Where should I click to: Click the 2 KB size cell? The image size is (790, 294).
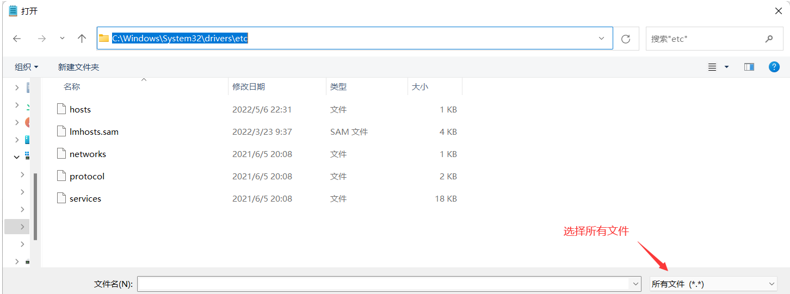pos(448,176)
